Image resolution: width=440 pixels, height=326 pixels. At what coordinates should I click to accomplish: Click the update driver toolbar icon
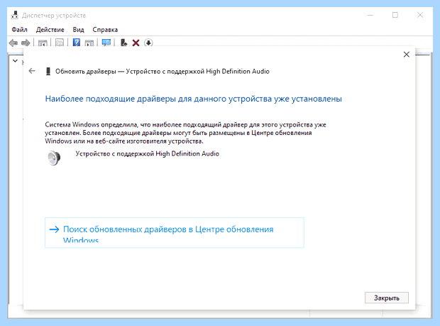click(x=123, y=43)
